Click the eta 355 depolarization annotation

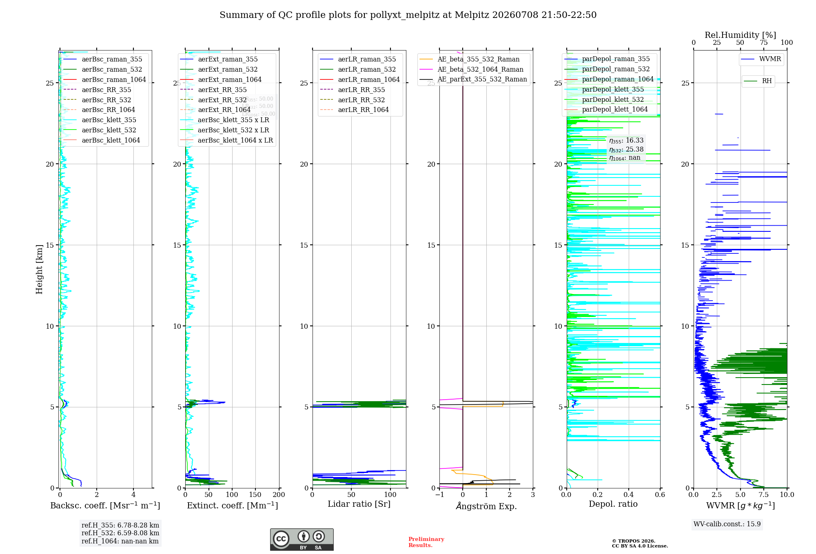coord(626,141)
